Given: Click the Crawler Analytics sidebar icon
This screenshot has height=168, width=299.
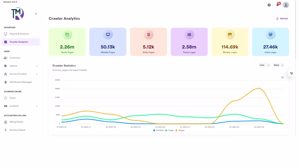Looking at the screenshot, I should 5,42.
